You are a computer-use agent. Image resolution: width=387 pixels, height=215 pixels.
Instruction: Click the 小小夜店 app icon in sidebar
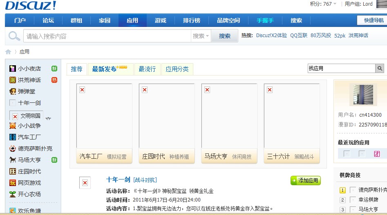(x=12, y=69)
